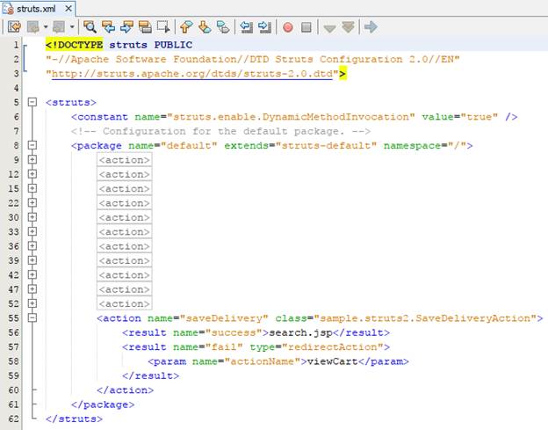Viewport: 548px width, 430px height.
Task: Click the namespace="/" attribute
Action: (425, 145)
